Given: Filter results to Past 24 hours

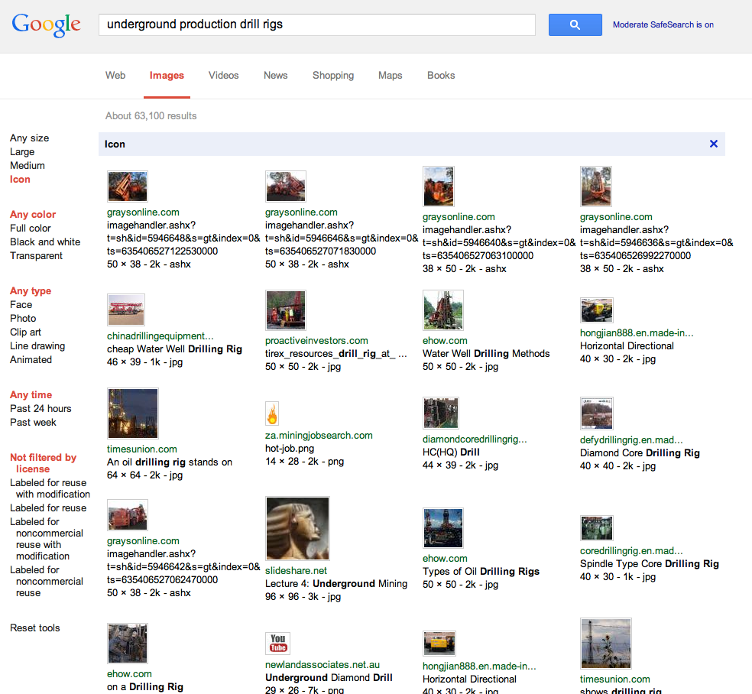Looking at the screenshot, I should click(x=41, y=409).
